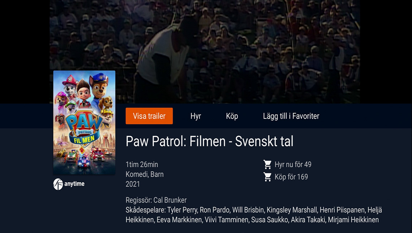Click the Köp för shopping cart icon
This screenshot has height=233, width=412.
267,177
